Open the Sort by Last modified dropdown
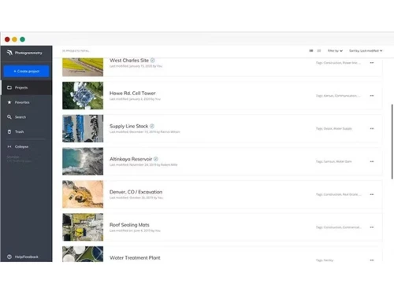This screenshot has width=394, height=295. tap(366, 50)
